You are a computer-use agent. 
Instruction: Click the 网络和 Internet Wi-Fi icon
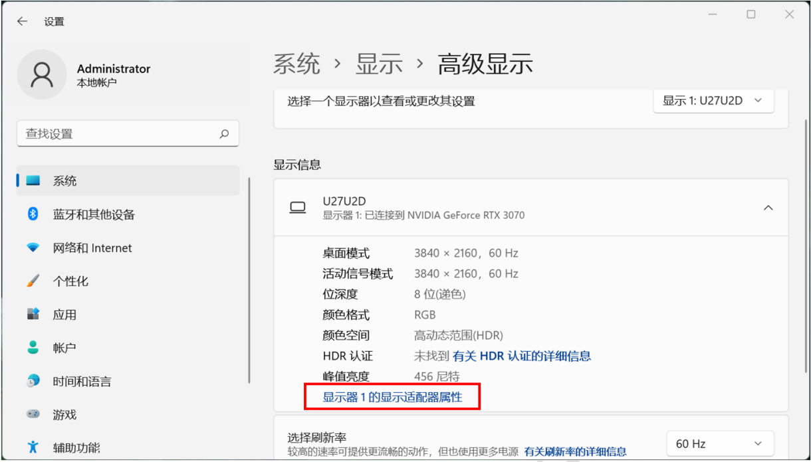tap(33, 248)
